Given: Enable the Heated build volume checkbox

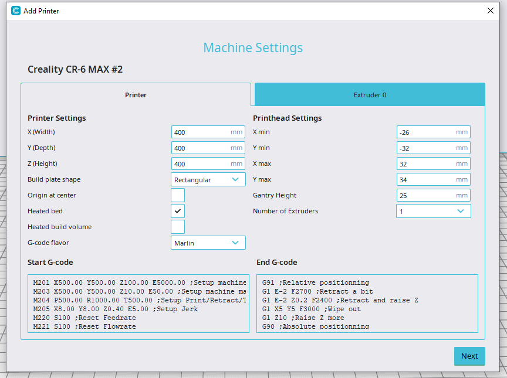Looking at the screenshot, I should (178, 227).
